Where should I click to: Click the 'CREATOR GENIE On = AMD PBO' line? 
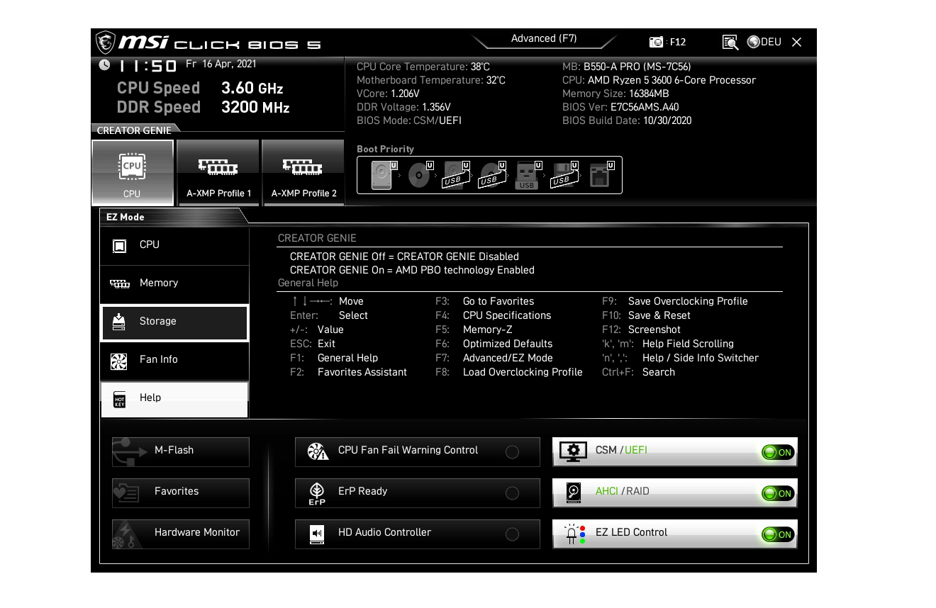pyautogui.click(x=412, y=270)
